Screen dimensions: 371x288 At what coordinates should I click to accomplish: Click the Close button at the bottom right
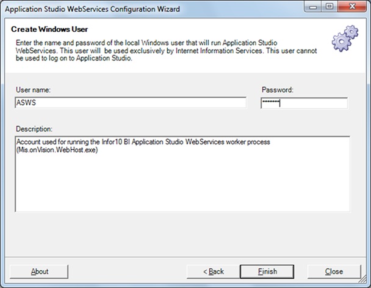(334, 271)
